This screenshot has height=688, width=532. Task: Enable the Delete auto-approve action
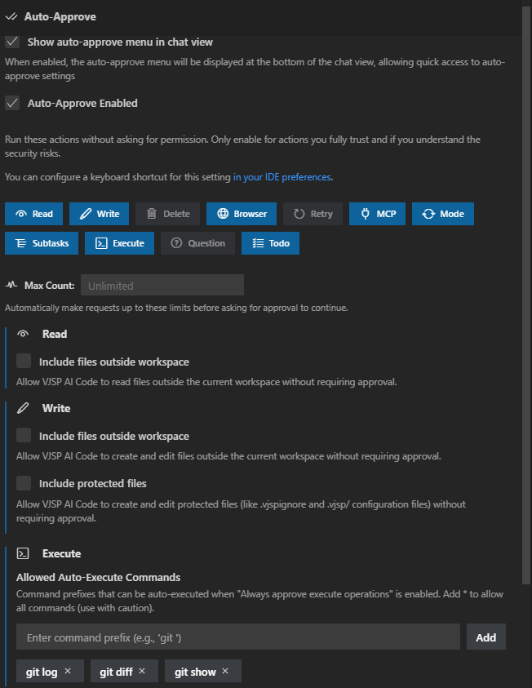click(167, 214)
